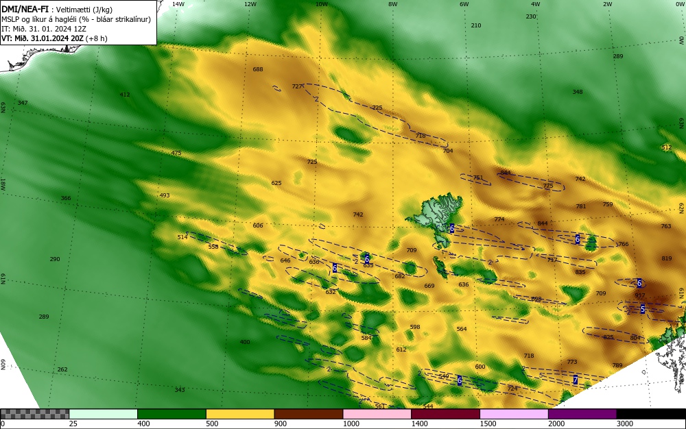The width and height of the screenshot is (686, 429).
Task: Click the map value 669
Action: (429, 286)
